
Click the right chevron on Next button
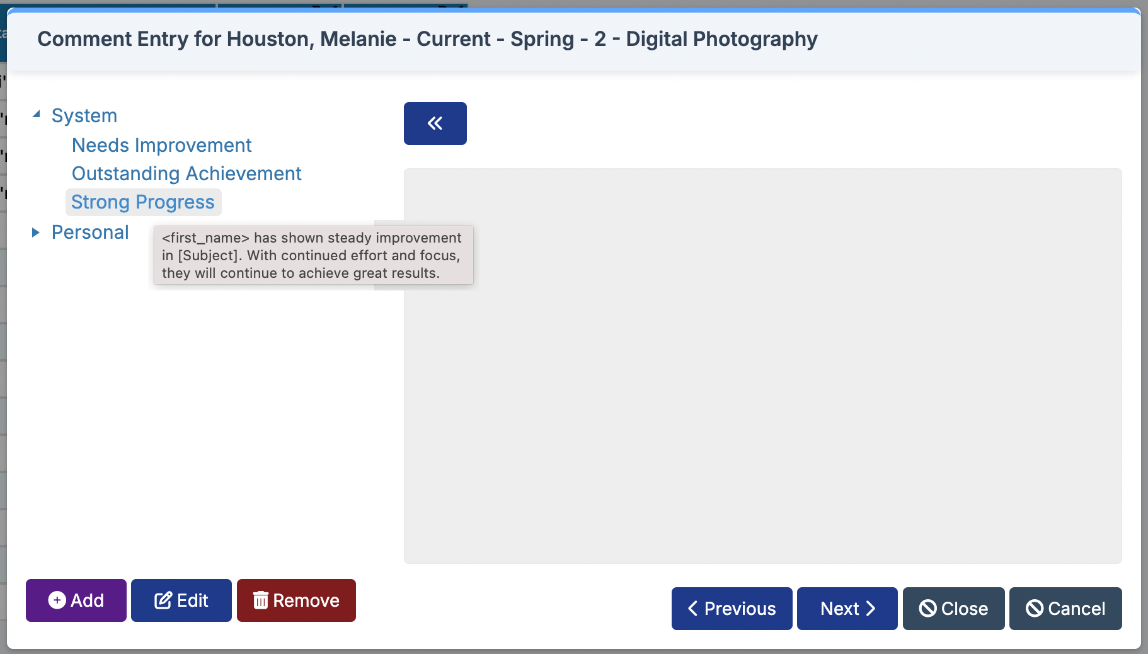[871, 609]
